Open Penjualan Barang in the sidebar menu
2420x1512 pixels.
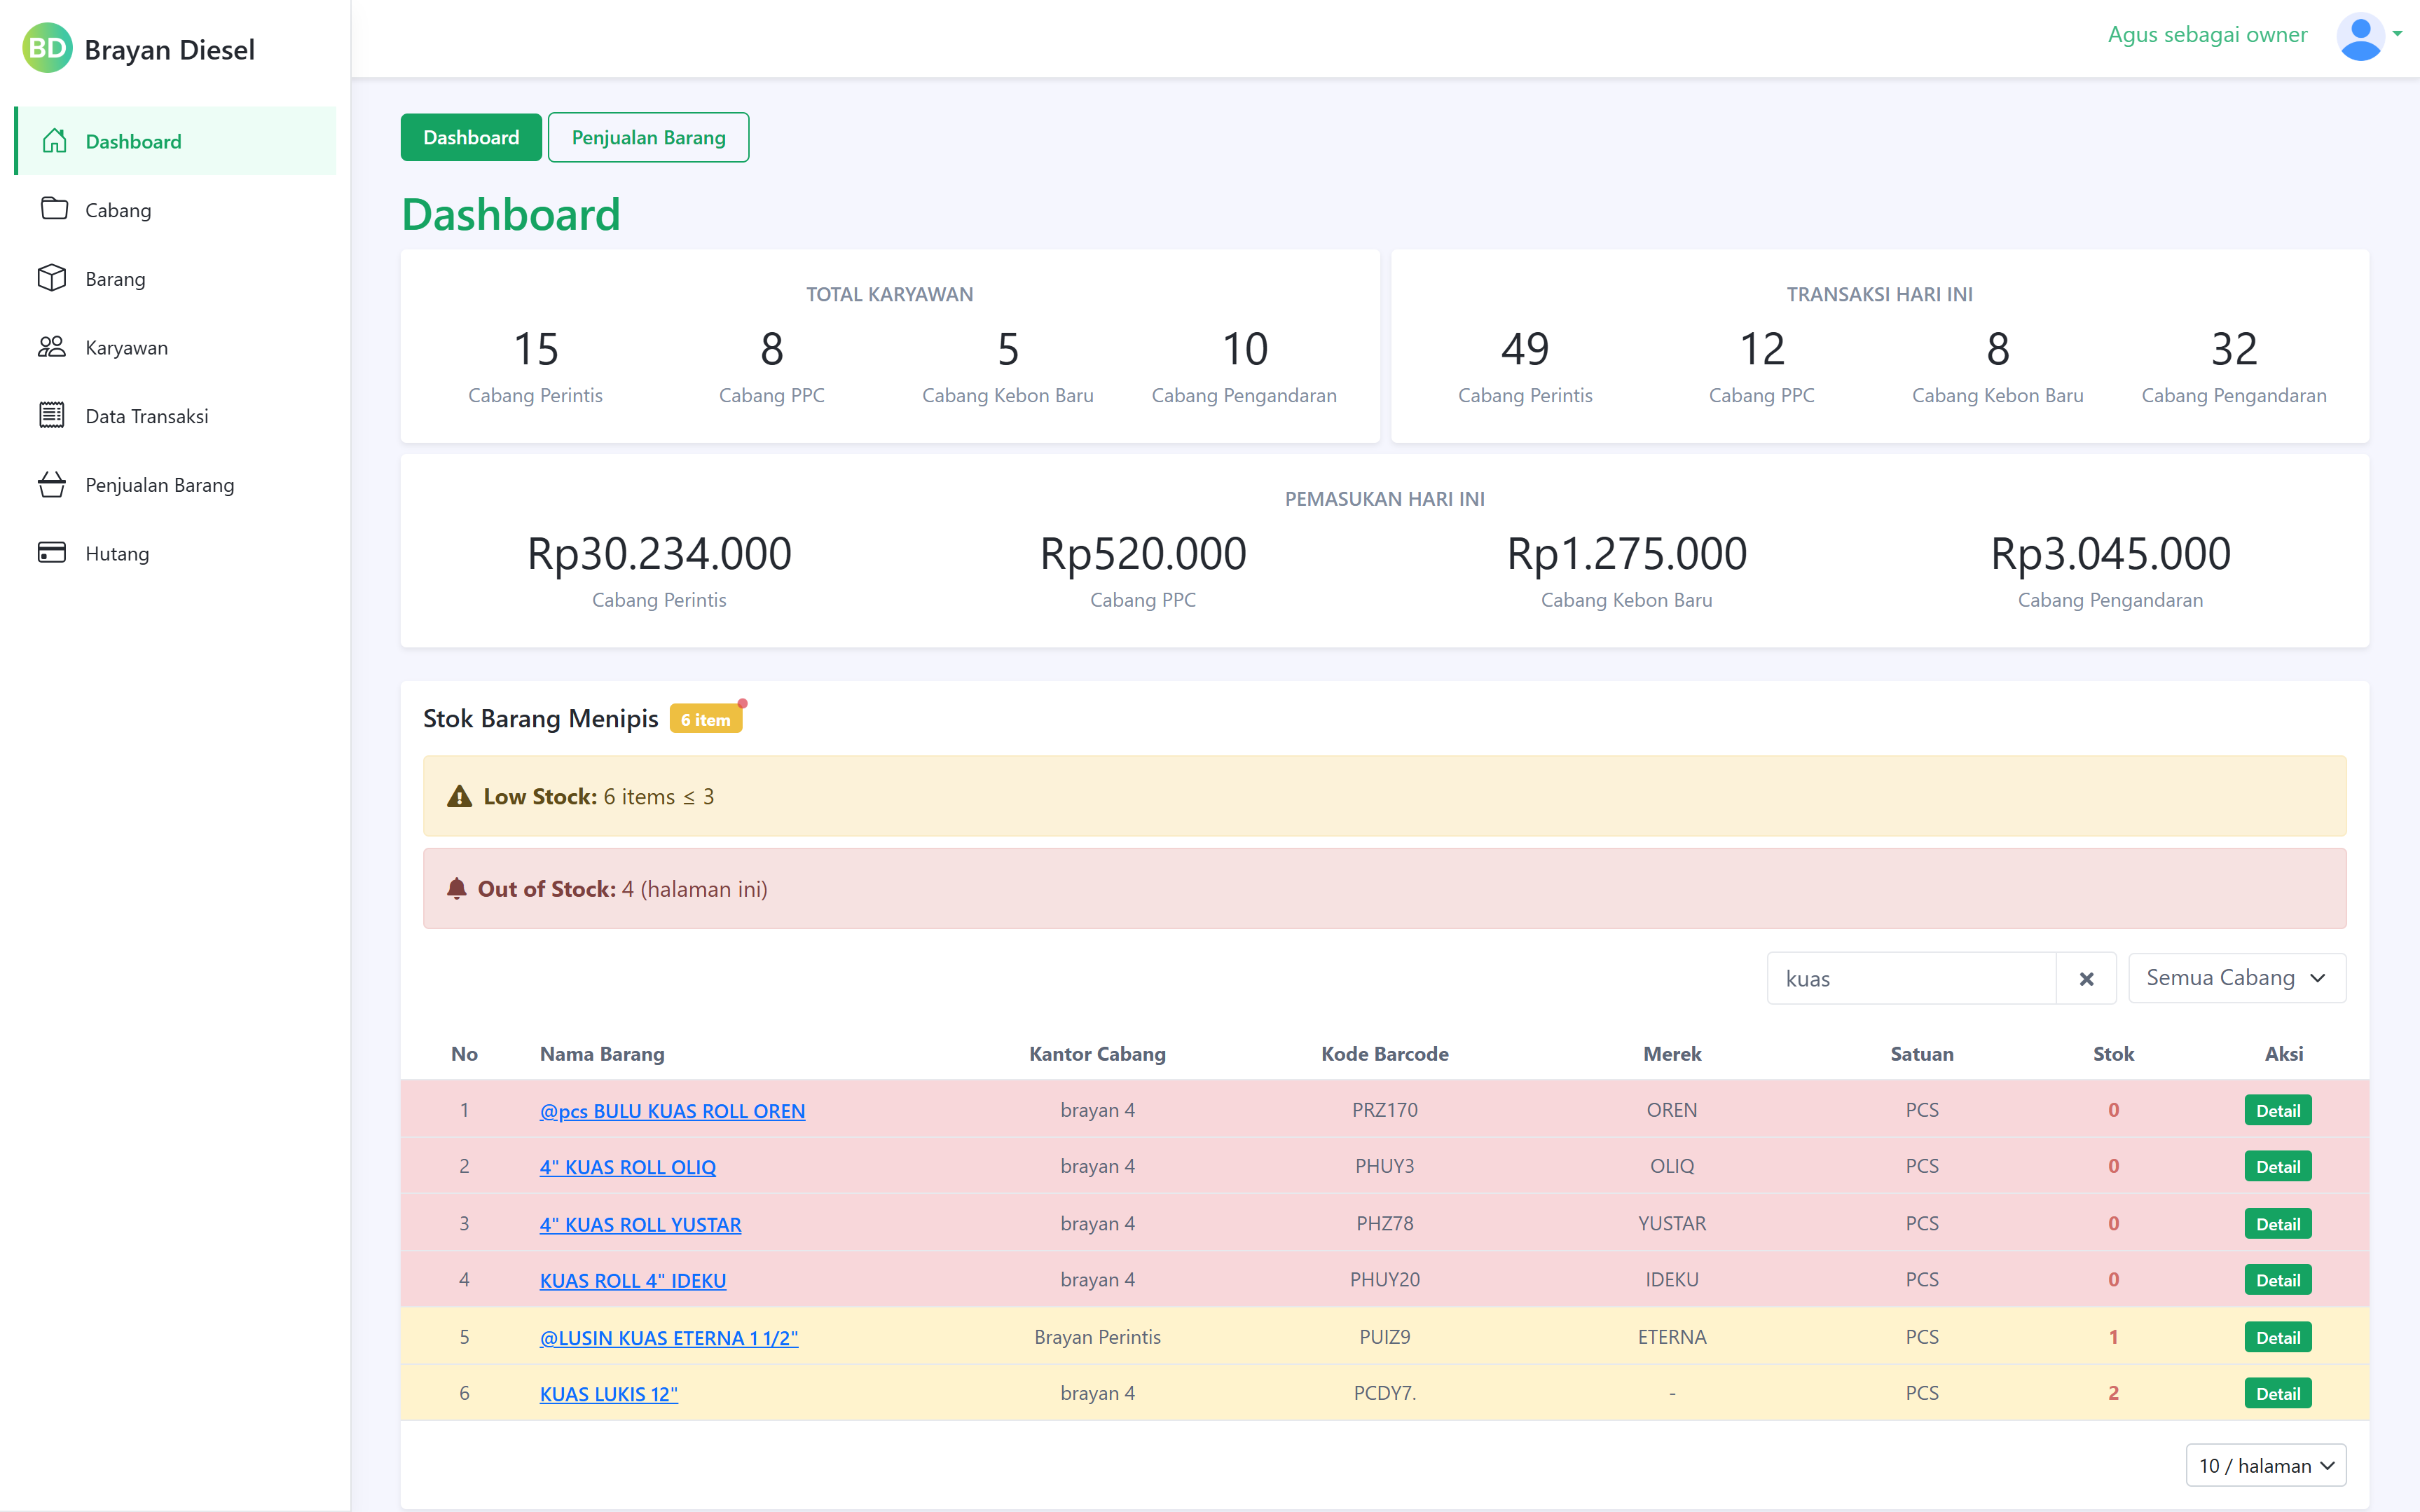click(176, 484)
